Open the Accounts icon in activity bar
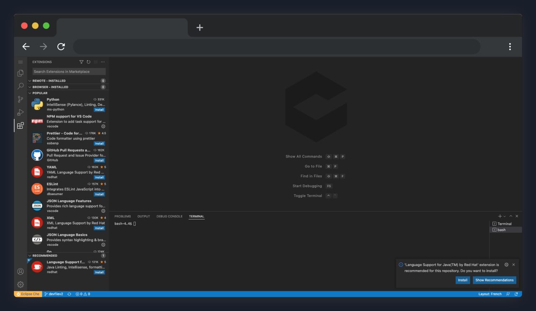Screen dimensions: 536x311 coord(20,271)
